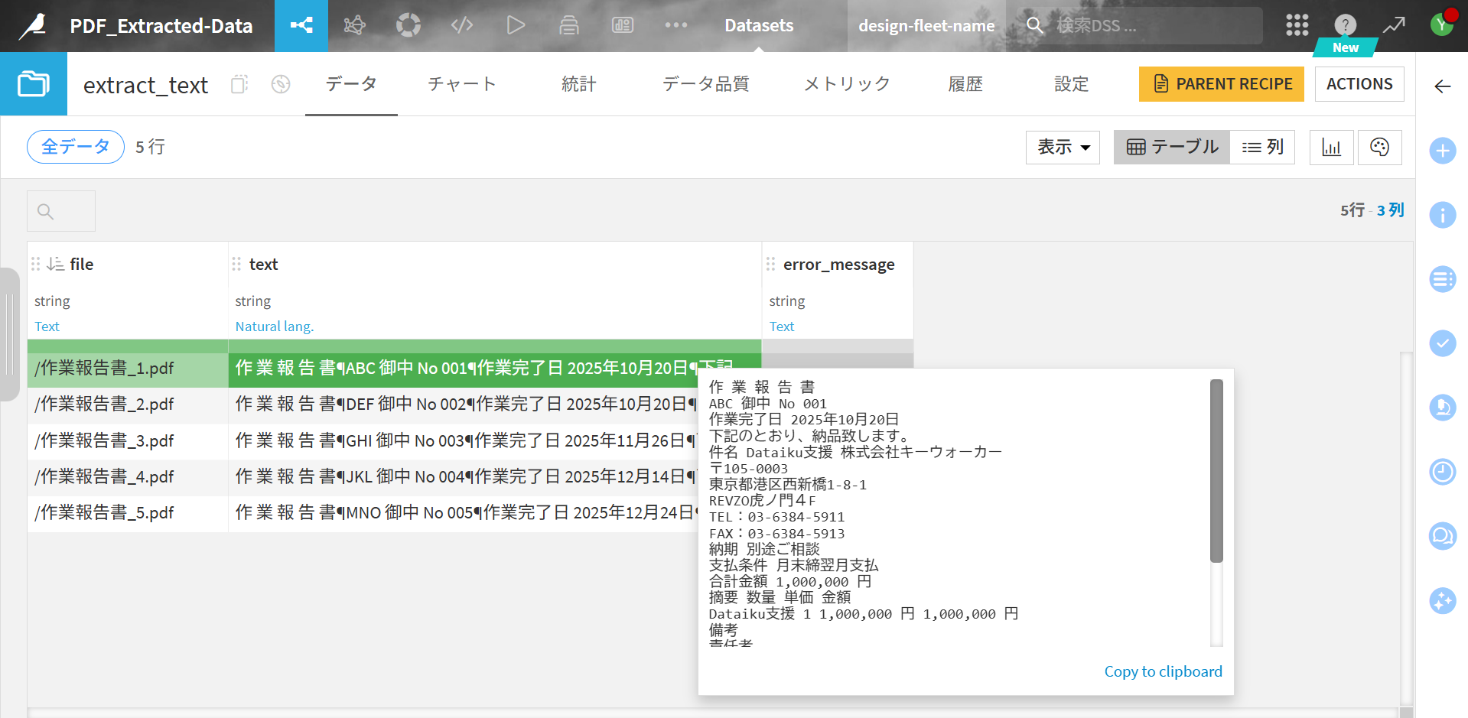Click the cell preview popup scrollbar
1468x718 pixels.
pos(1216,471)
